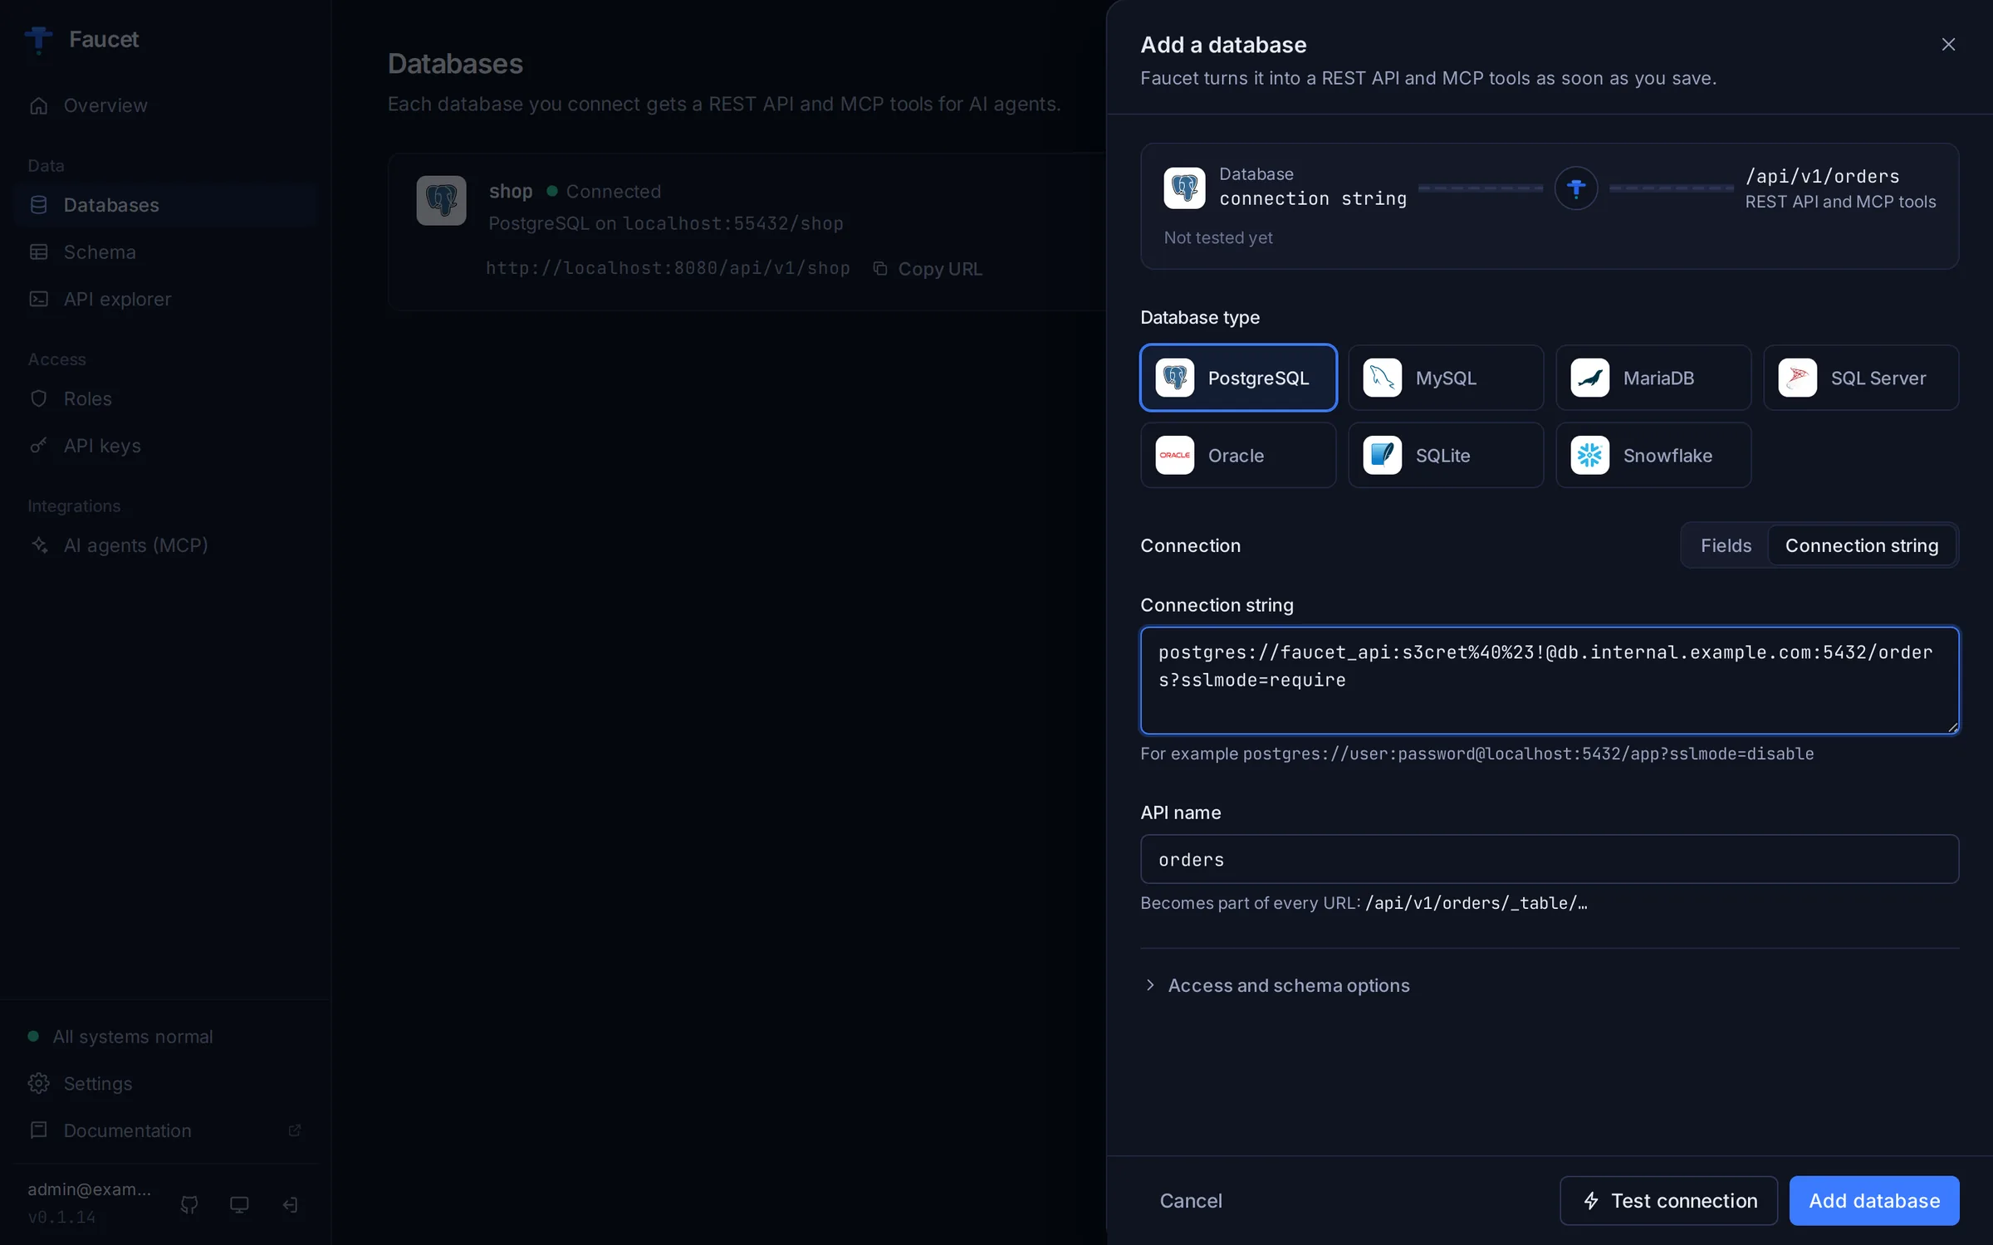Click the Copy URL button for shop
Viewport: 1993px width, 1245px height.
pos(928,269)
